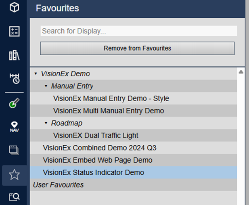Collapse the Manual Entry folder arrow
The image size is (249, 205).
coord(46,86)
